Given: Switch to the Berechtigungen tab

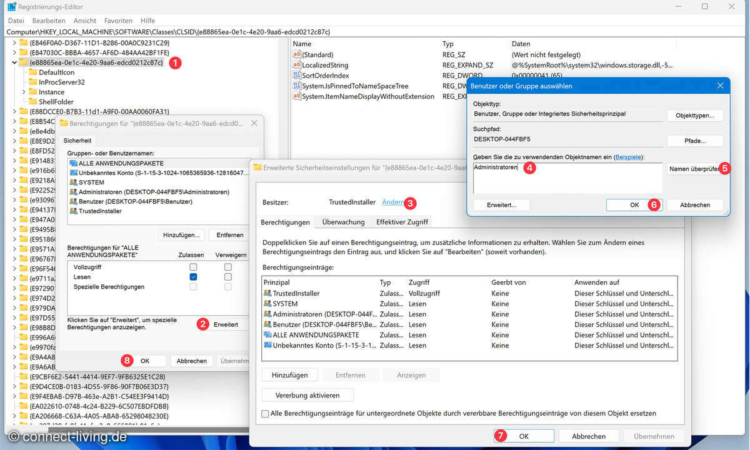Looking at the screenshot, I should (285, 222).
